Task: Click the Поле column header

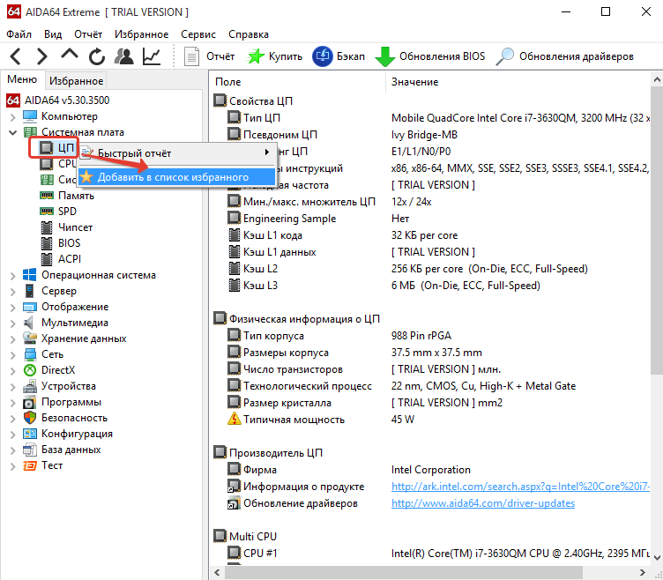Action: tap(297, 82)
